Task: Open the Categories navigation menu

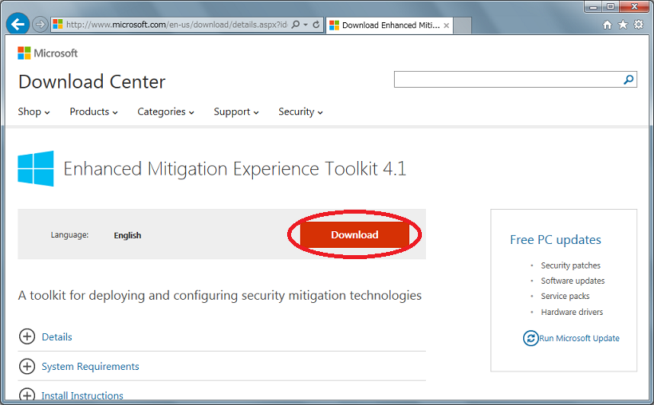Action: (166, 112)
